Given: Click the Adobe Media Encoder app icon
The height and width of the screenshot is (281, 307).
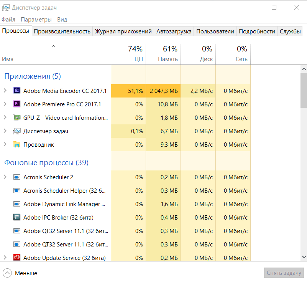Looking at the screenshot, I should pos(16,91).
